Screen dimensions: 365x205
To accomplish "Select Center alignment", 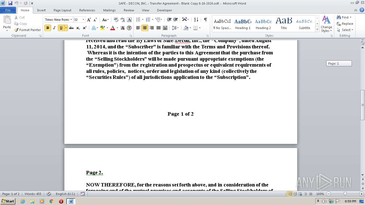I will coord(145,28).
